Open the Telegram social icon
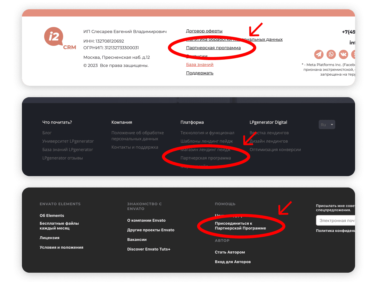377x282 pixels. (x=319, y=54)
